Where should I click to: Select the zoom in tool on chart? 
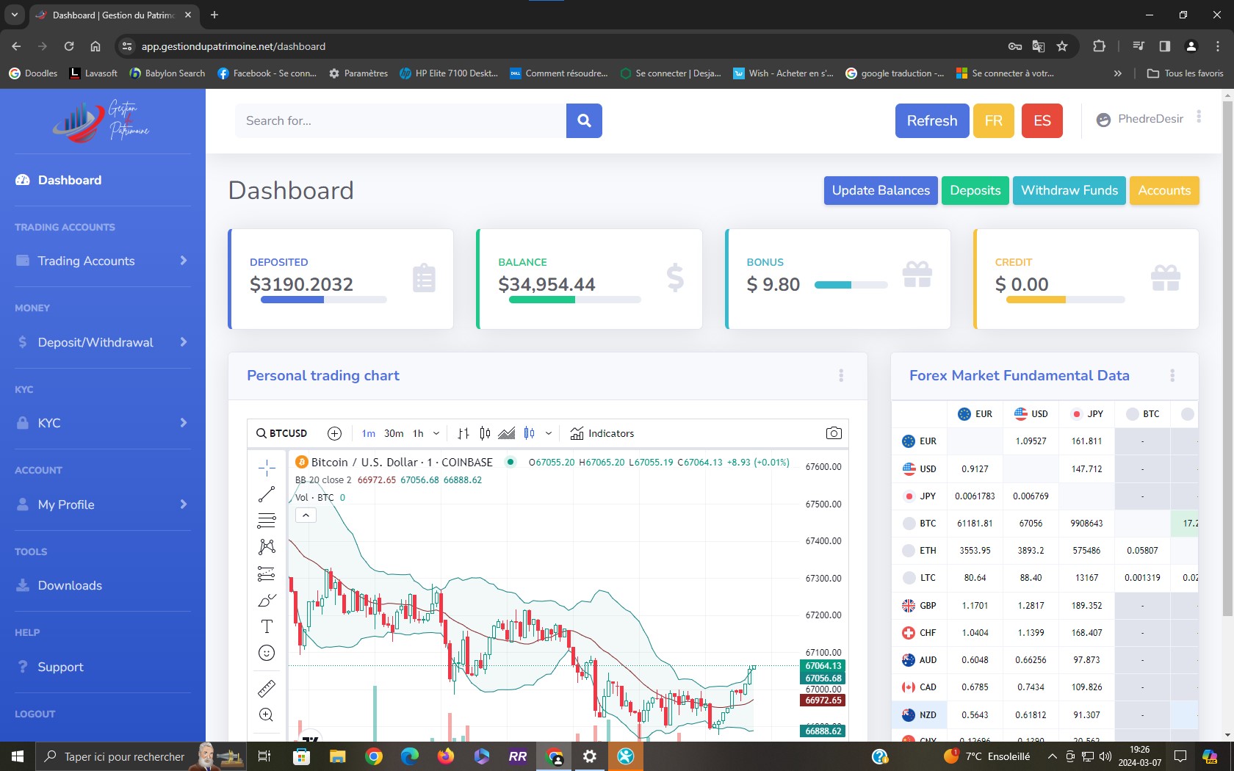click(267, 714)
